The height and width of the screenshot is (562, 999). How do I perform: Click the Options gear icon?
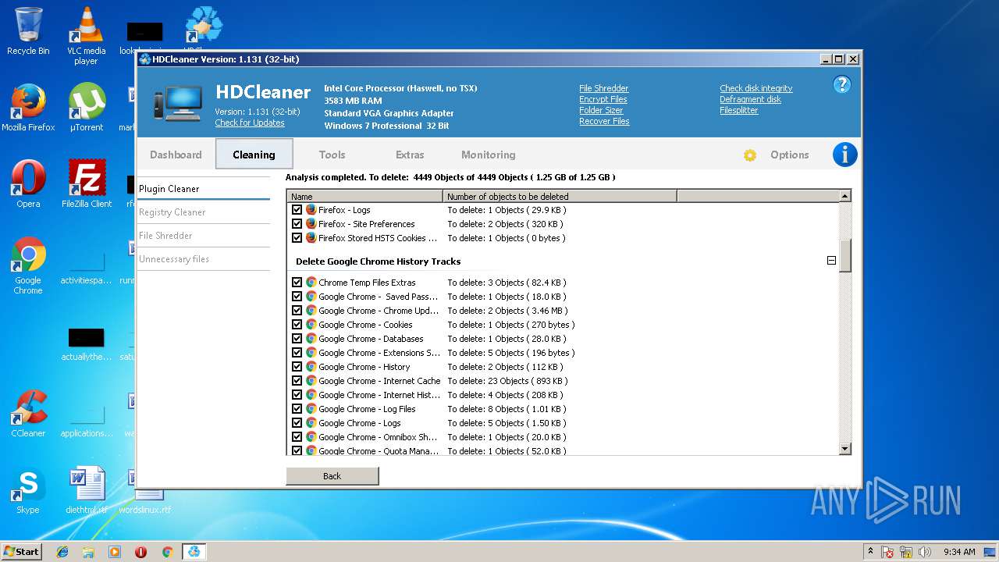pos(750,155)
